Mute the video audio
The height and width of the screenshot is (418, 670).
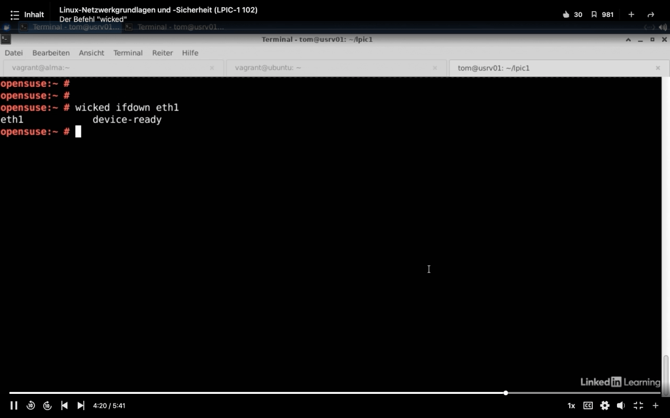pyautogui.click(x=621, y=406)
